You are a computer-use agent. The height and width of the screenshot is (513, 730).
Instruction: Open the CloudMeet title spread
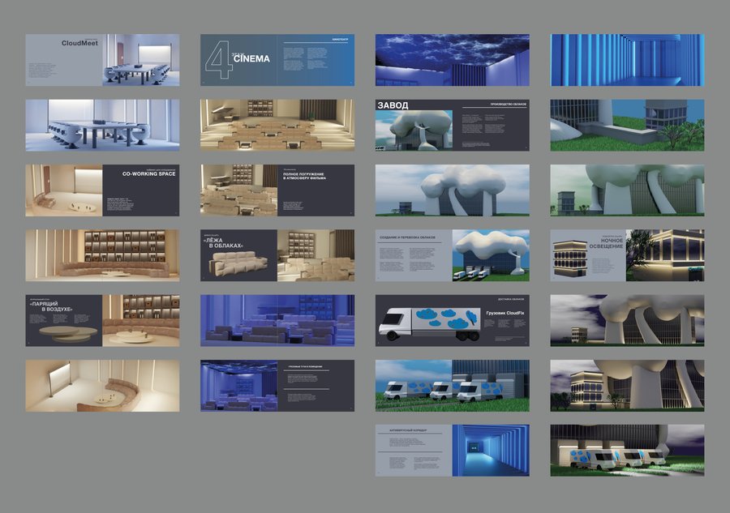[102, 60]
